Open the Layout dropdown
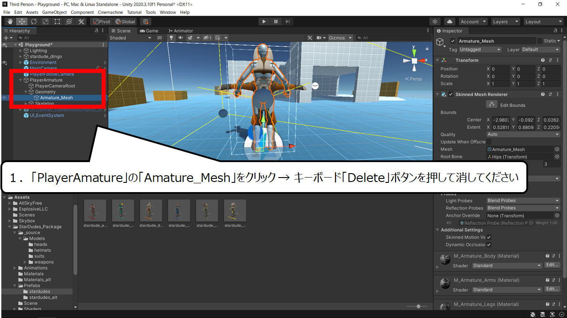The image size is (567, 318). coord(543,22)
